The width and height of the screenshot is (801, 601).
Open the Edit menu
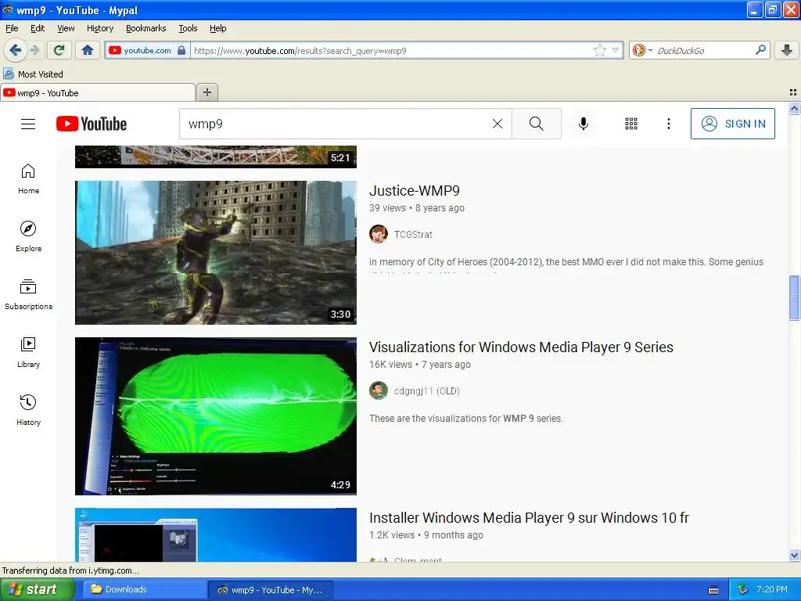(x=38, y=28)
